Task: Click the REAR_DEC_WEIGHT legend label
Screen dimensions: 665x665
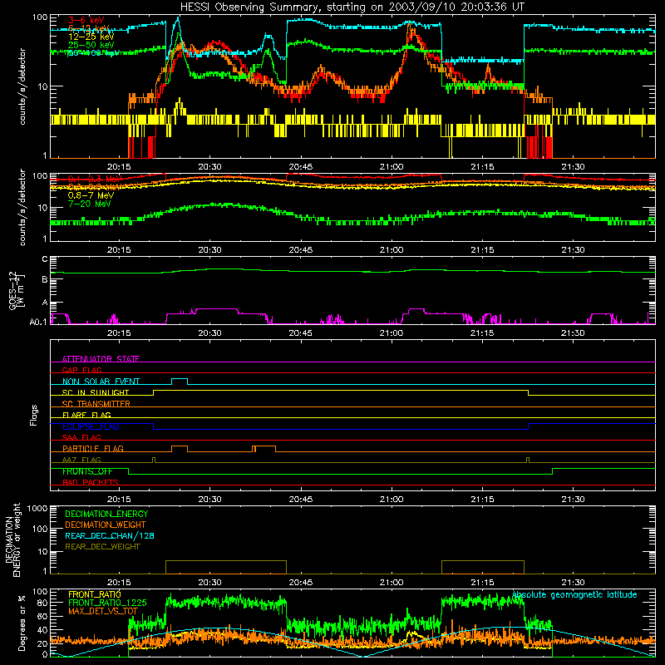Action: [x=102, y=547]
